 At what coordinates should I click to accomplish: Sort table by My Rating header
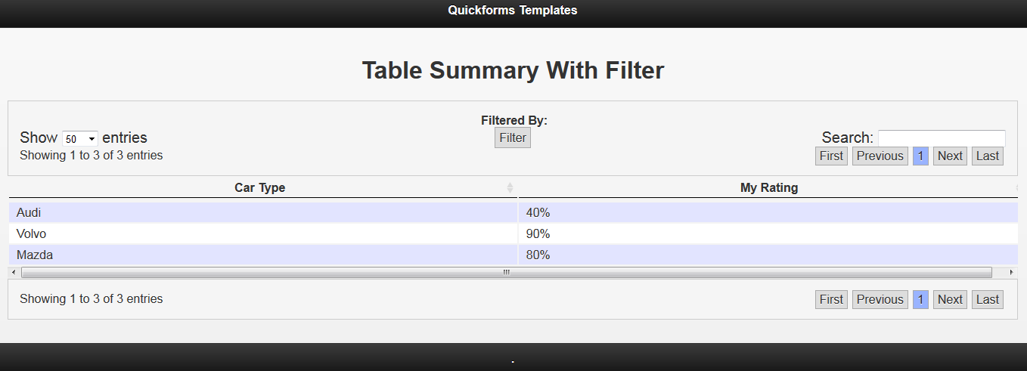pos(768,187)
